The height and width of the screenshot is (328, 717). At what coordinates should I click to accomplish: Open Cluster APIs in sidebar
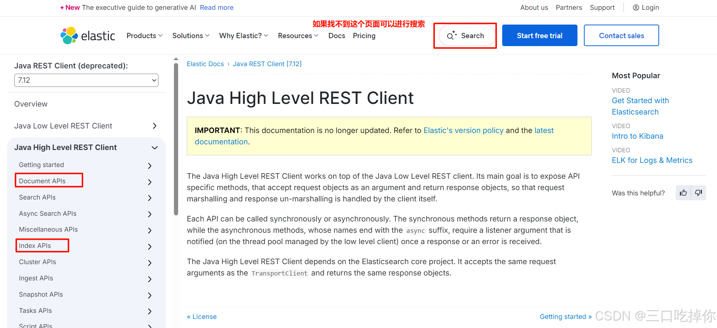37,262
